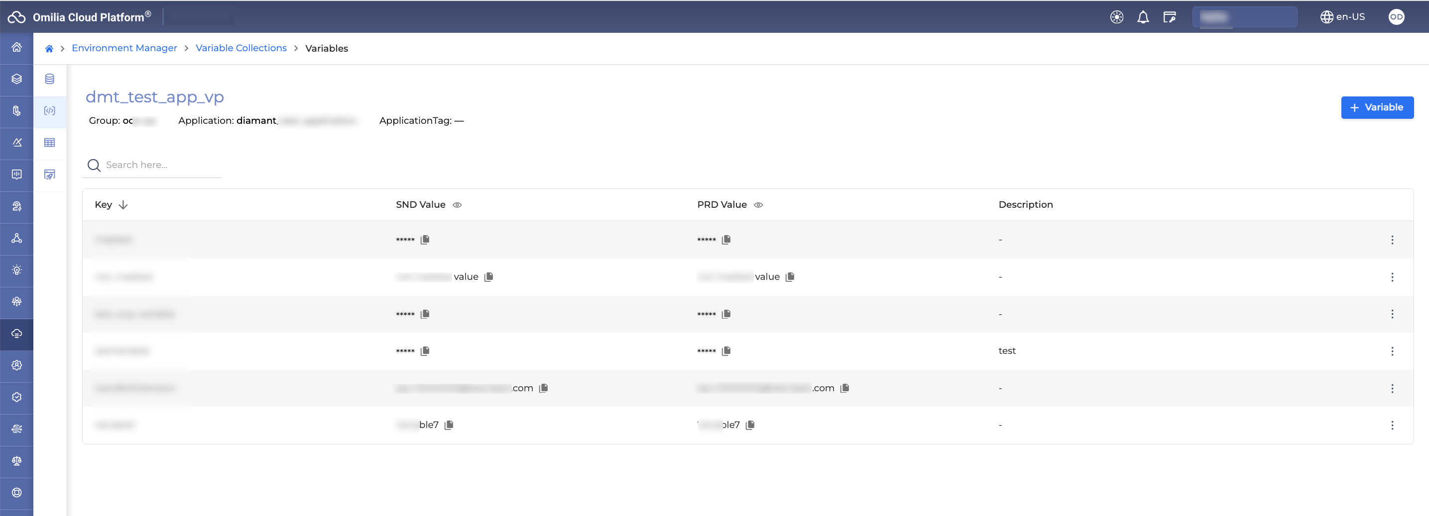This screenshot has height=516, width=1429.
Task: Copy SND value in the 'test' description row
Action: click(425, 351)
